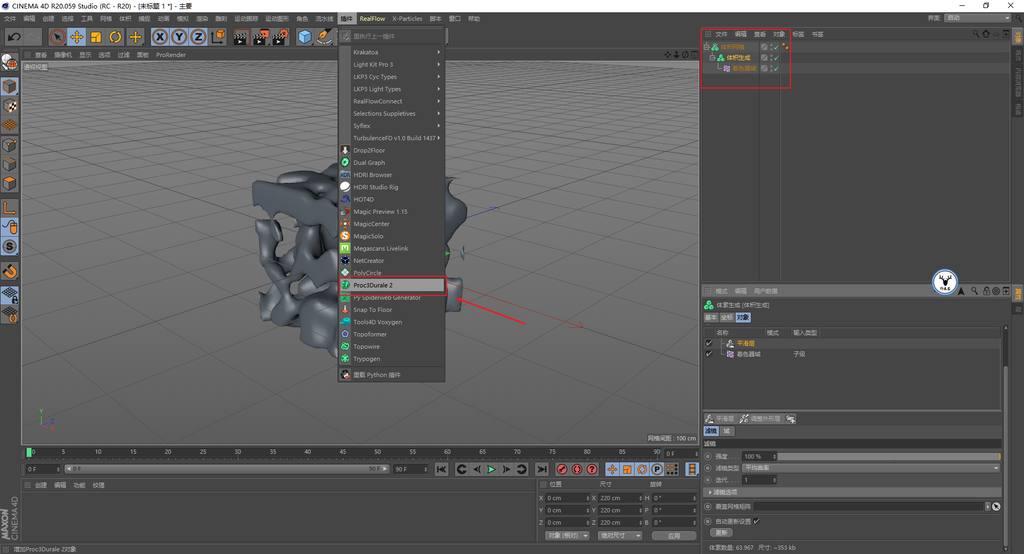Click the 应用 apply button
1024x554 pixels.
pos(674,535)
